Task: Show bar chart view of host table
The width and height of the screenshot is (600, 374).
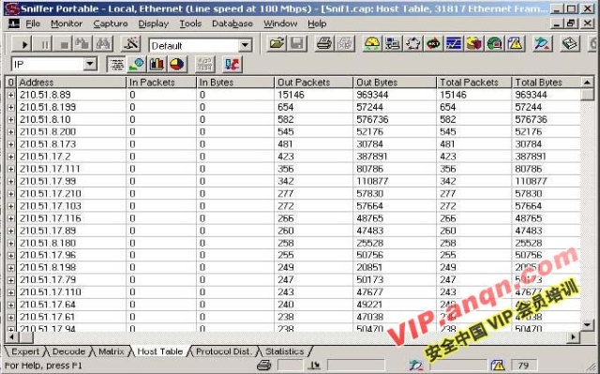Action: tap(157, 65)
